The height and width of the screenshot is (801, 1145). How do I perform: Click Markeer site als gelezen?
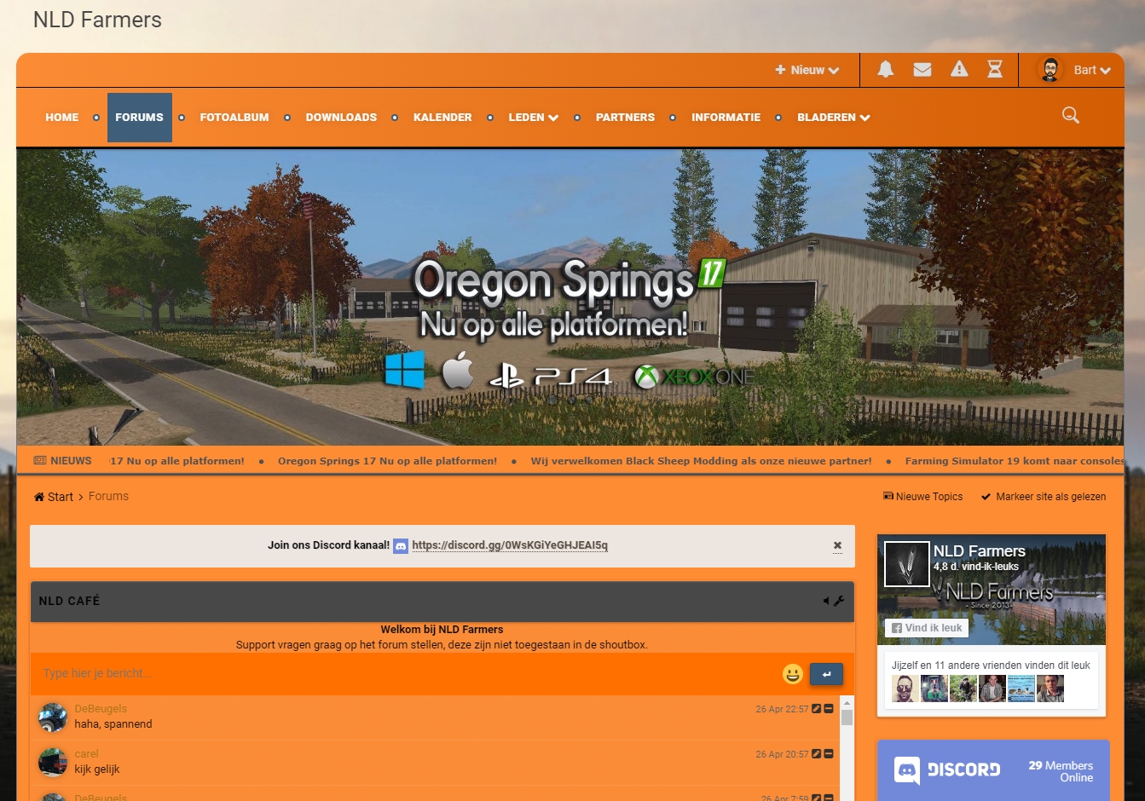[x=1044, y=497]
